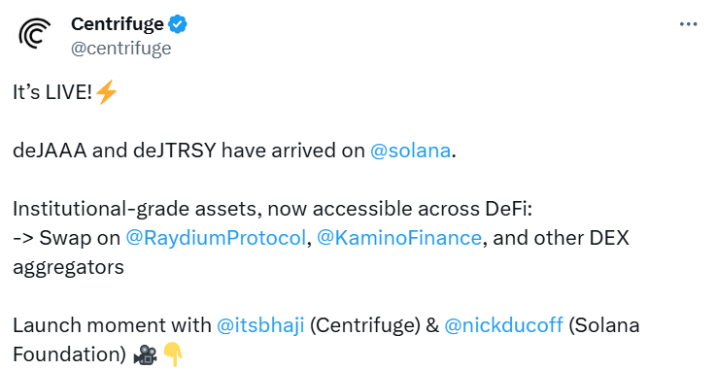Open the @solana mention
Screen dimensions: 717x370
point(410,151)
